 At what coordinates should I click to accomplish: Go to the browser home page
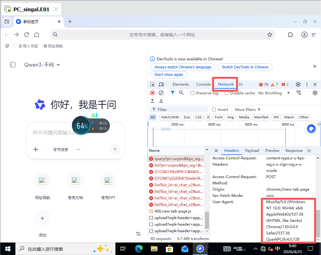[x=37, y=35]
